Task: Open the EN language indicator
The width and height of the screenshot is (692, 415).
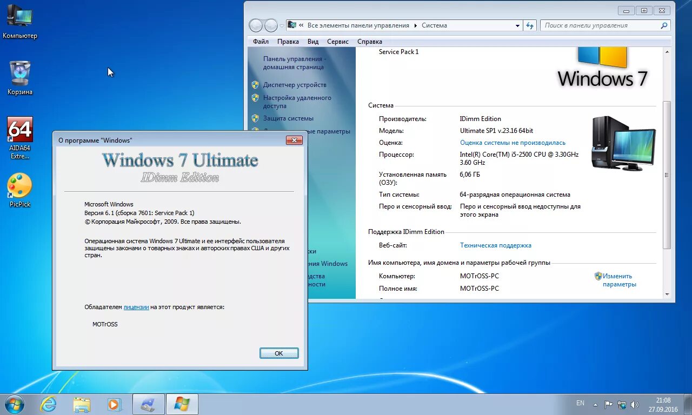Action: 580,403
